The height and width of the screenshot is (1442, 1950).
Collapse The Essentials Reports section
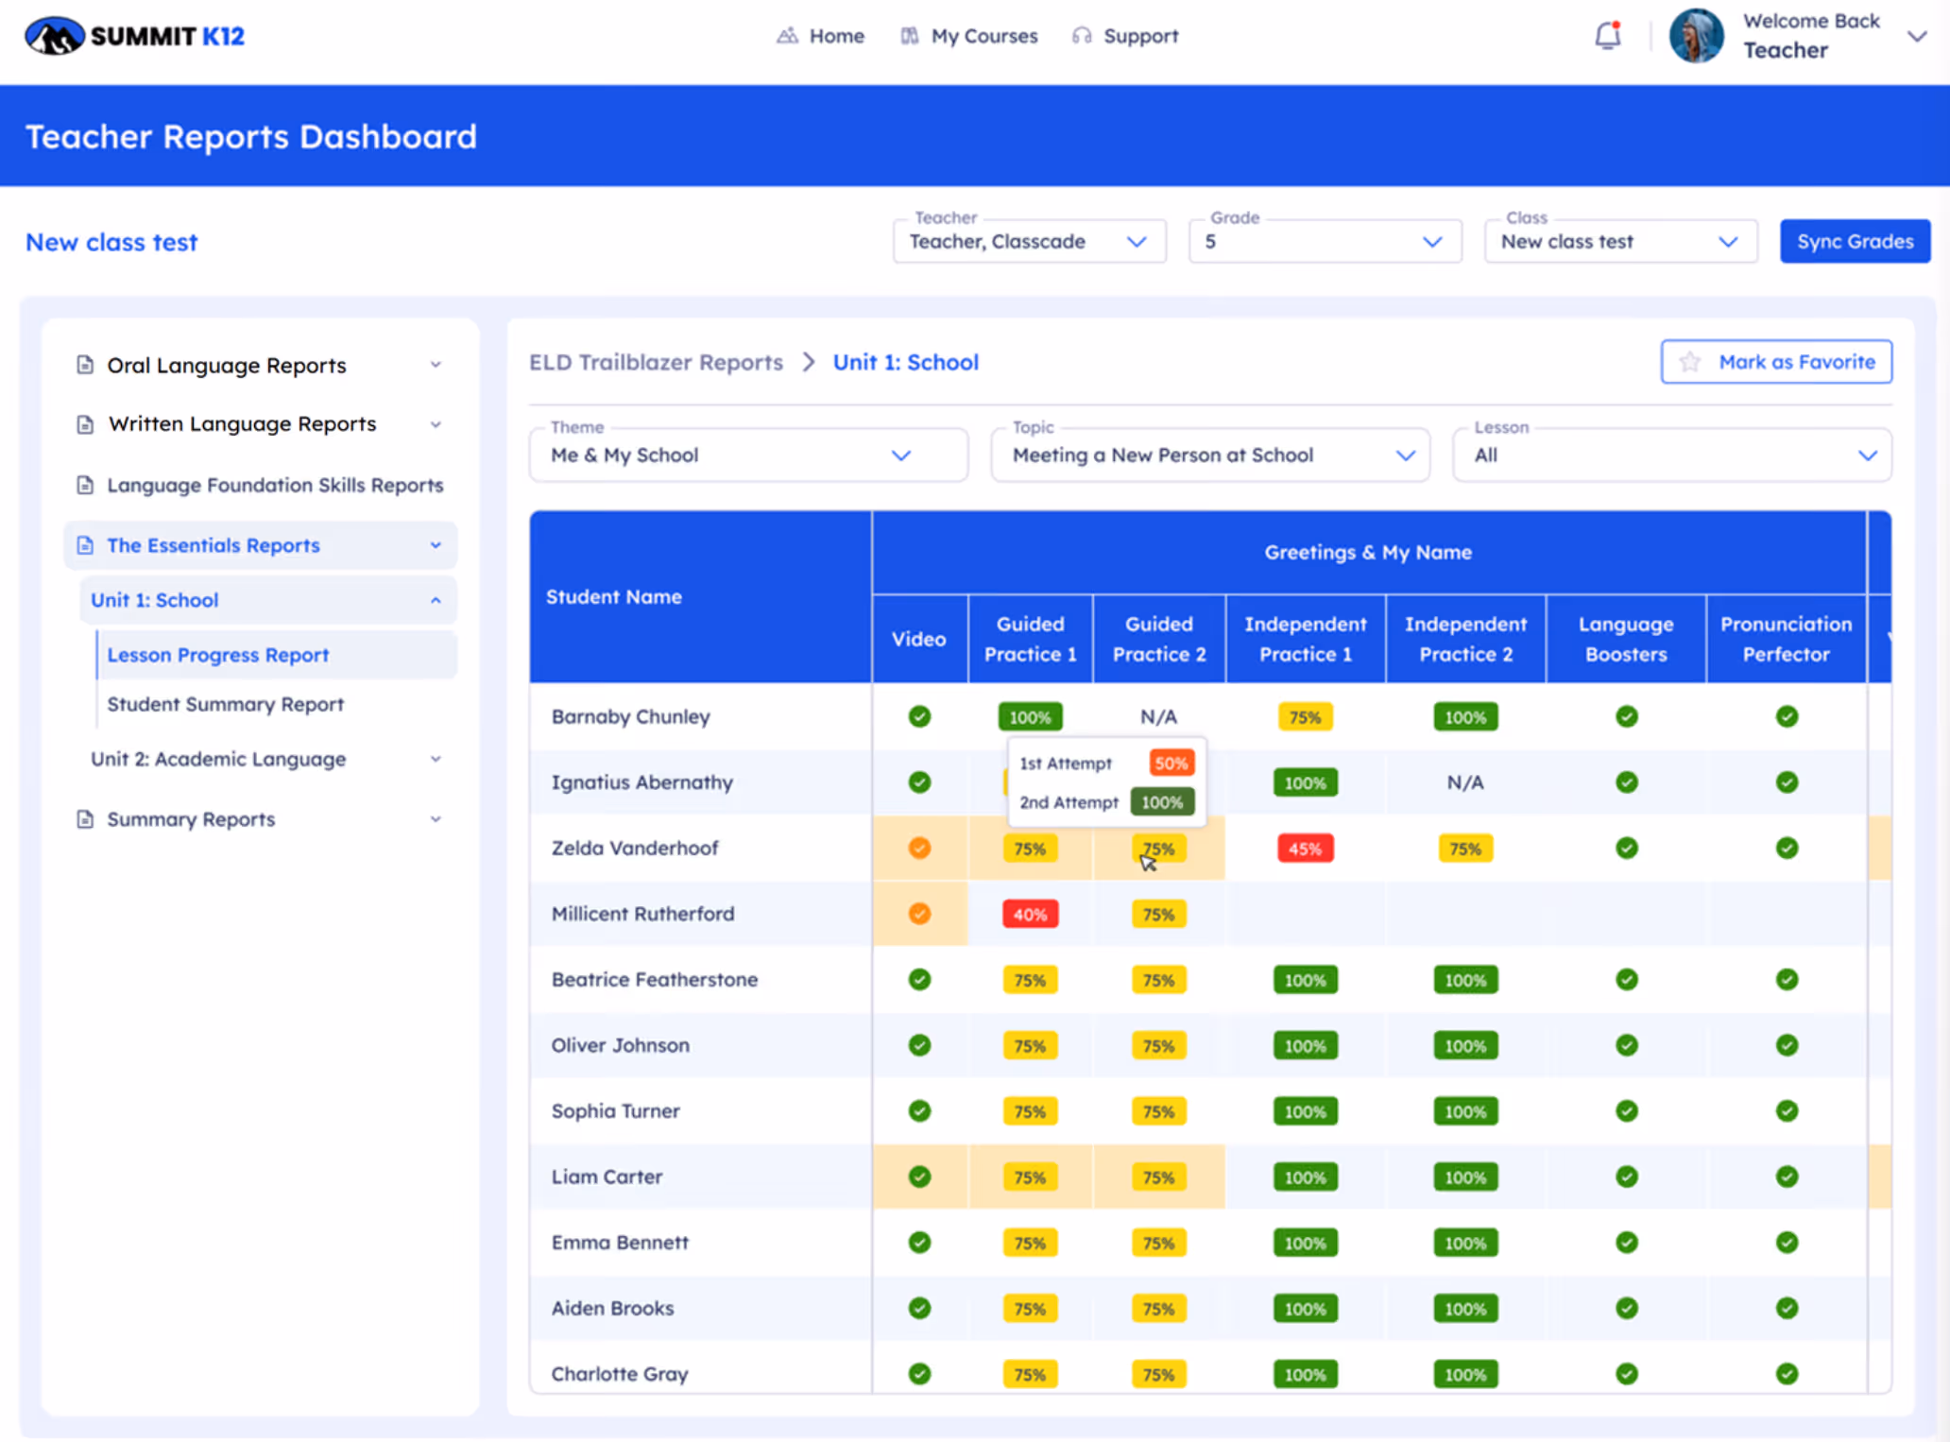point(260,545)
